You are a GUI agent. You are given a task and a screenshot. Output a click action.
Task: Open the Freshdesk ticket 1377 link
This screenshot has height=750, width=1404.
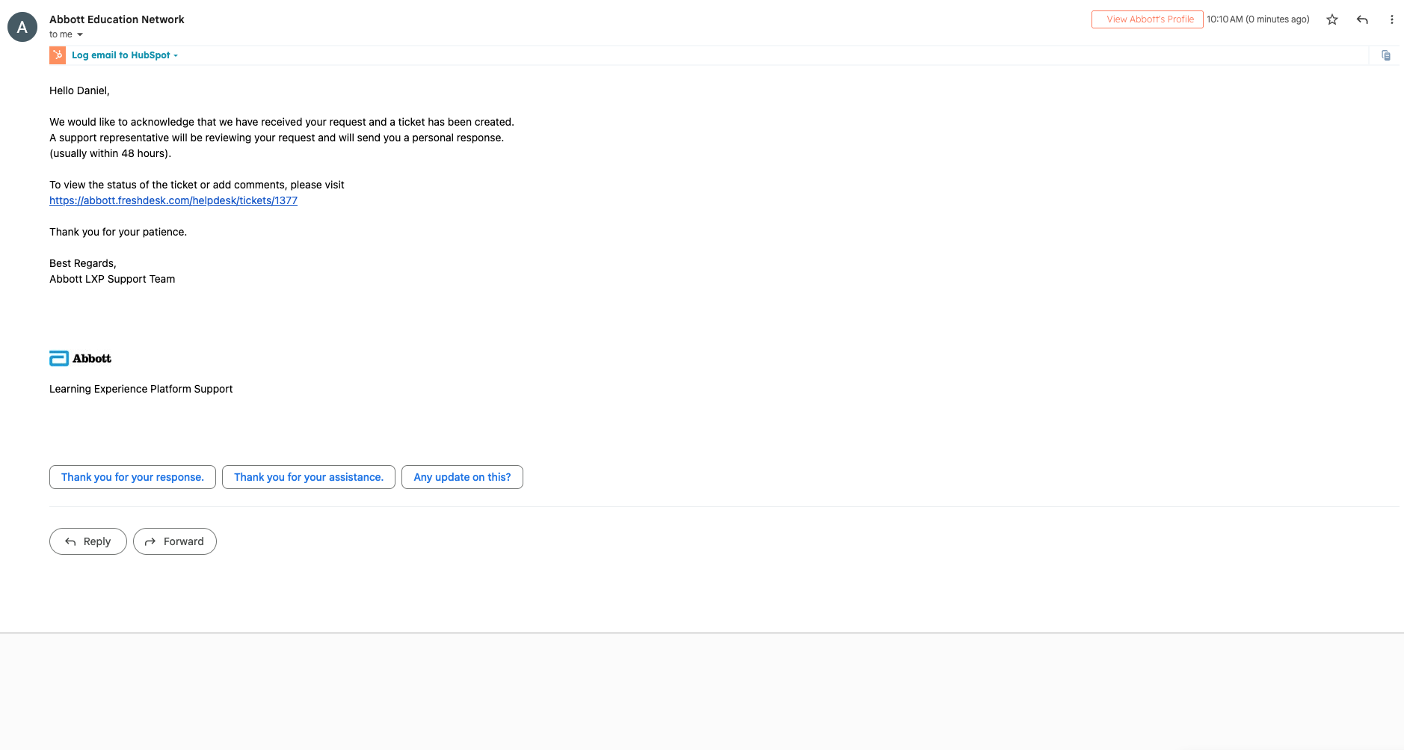coord(173,200)
